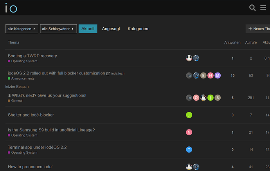Create a topic with Neues Thema button
Screen dimensions: 270x171
point(258,29)
